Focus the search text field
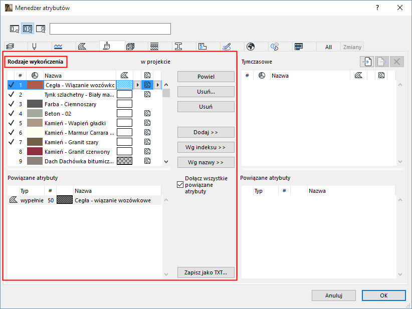Screen dimensions: 412x309 110,29
